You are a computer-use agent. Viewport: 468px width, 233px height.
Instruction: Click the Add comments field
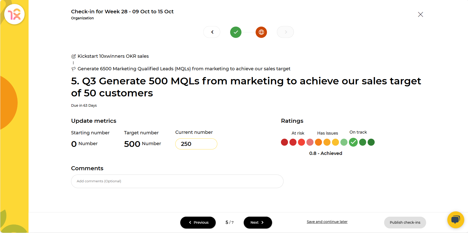pos(177,181)
